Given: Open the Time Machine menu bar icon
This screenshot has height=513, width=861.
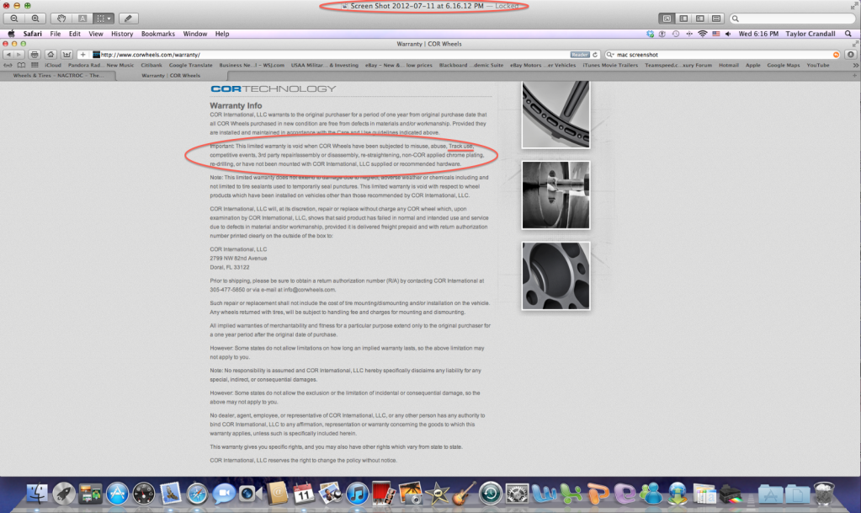Looking at the screenshot, I should [x=675, y=34].
